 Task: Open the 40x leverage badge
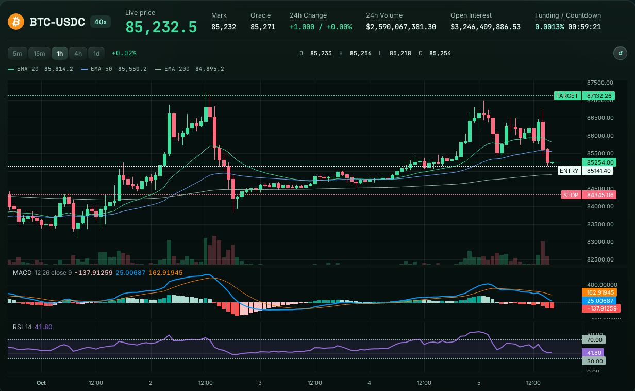(x=101, y=22)
